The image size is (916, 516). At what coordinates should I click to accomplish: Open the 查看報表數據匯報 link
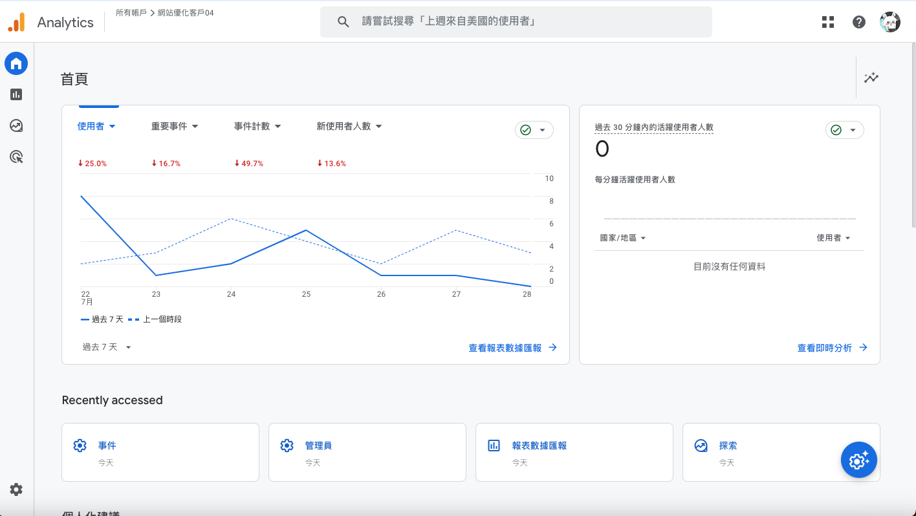click(513, 348)
